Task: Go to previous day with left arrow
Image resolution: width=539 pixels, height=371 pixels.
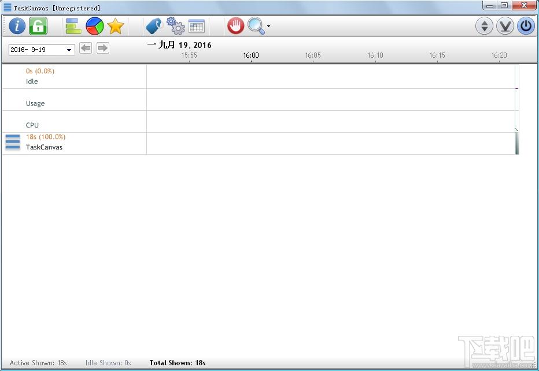Action: [86, 48]
